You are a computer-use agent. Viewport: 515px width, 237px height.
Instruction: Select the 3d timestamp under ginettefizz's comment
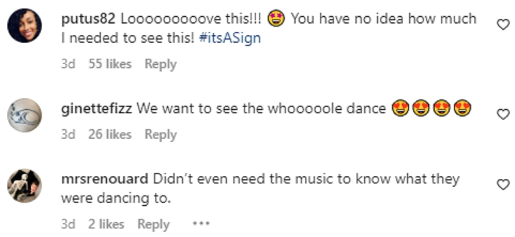(x=68, y=135)
